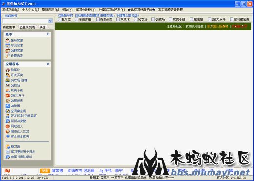Open QQ牧场 ranch icon in sidebar
The width and height of the screenshot is (254, 181).
tap(8, 85)
